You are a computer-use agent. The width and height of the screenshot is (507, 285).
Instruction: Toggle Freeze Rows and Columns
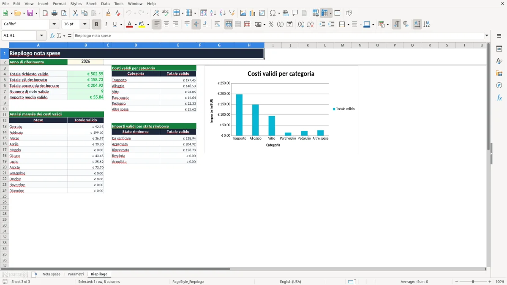324,13
